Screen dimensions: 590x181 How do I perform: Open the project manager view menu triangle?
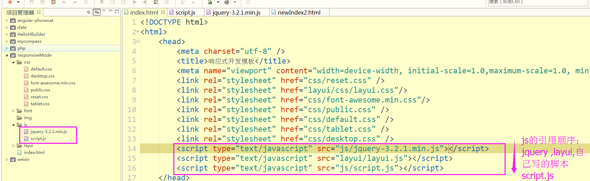(x=104, y=11)
